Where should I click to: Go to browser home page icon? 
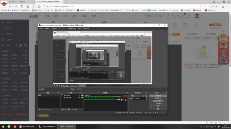pyautogui.click(x=27, y=6)
